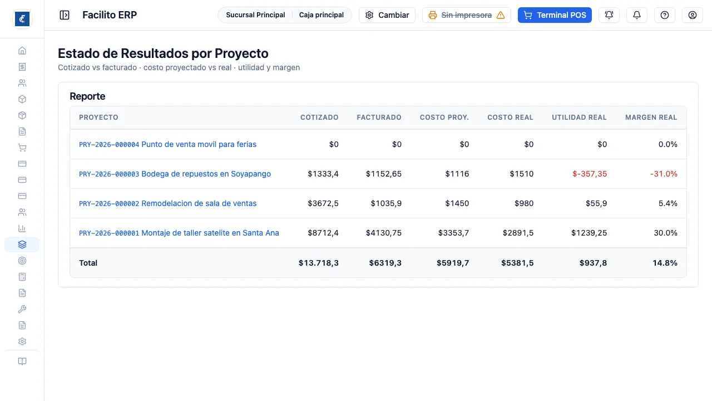Click the Sucursal Principal branch label

click(x=255, y=15)
